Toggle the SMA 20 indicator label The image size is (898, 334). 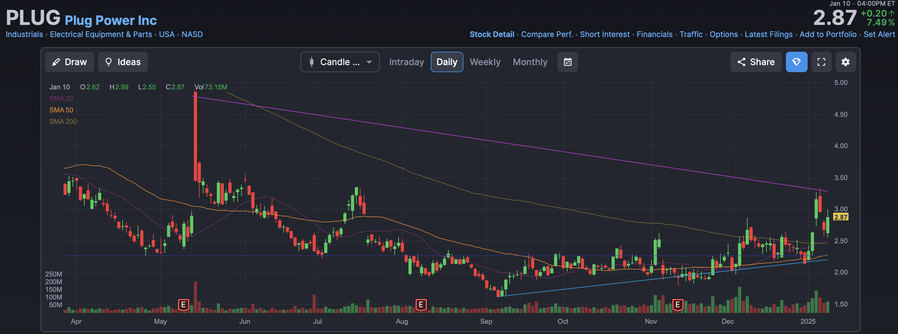pos(61,99)
